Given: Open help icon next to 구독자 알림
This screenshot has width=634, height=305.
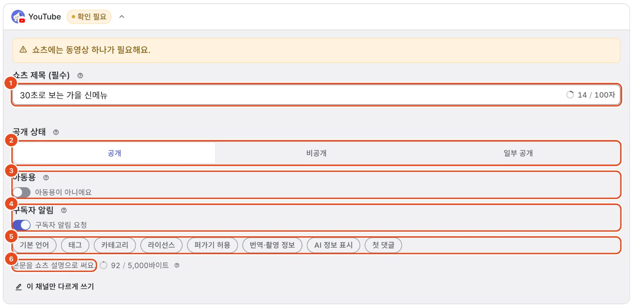Looking at the screenshot, I should click(63, 210).
